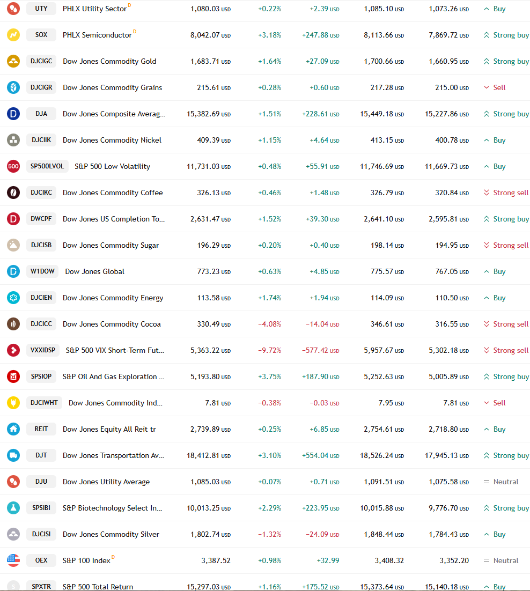Viewport: 530px width, 591px height.
Task: Open Dow Jones Commodity Grains link
Action: [x=112, y=87]
